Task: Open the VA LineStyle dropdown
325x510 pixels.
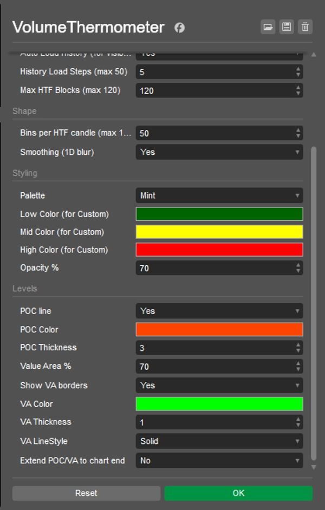Action: pyautogui.click(x=219, y=441)
